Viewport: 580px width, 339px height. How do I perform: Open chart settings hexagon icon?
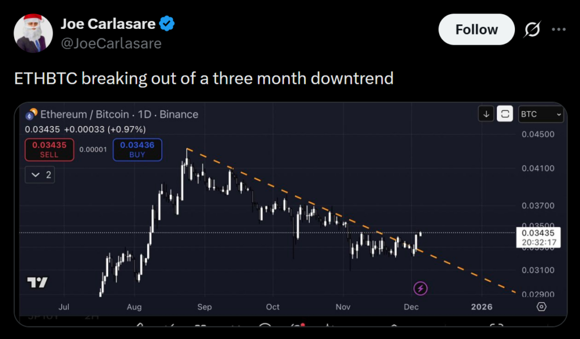click(541, 307)
